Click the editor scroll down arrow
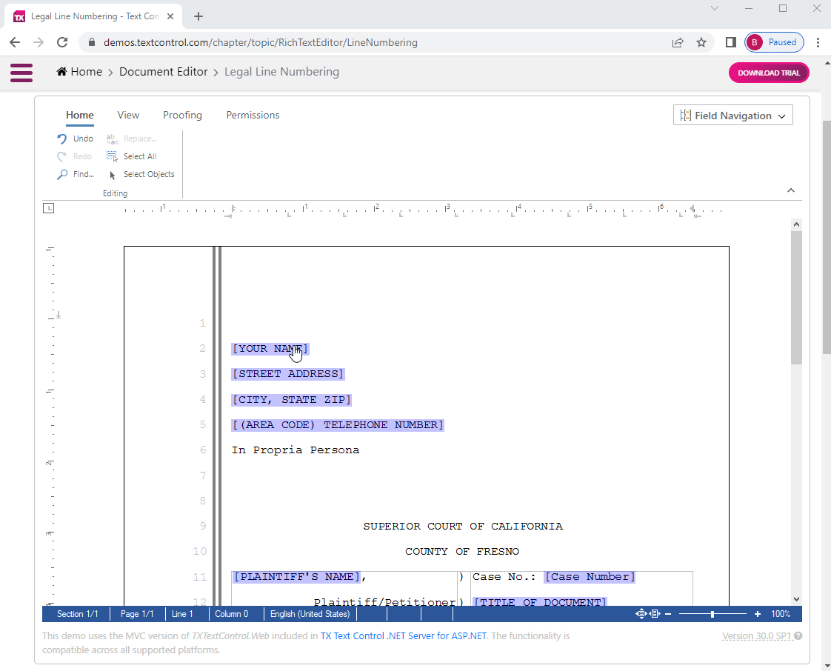 [x=796, y=599]
